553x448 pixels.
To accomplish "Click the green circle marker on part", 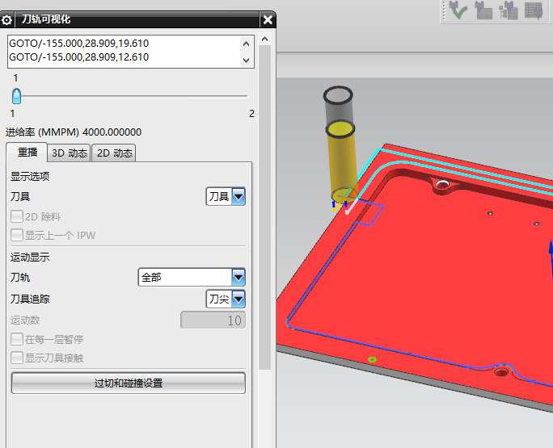I will click(x=372, y=359).
